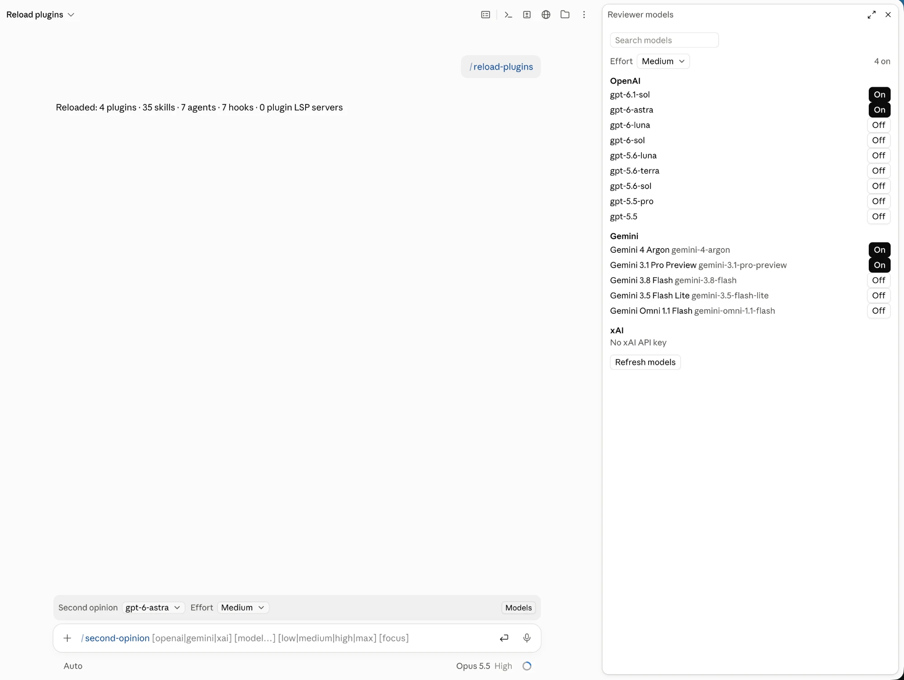
Task: Click the Refresh models button
Action: click(x=645, y=362)
